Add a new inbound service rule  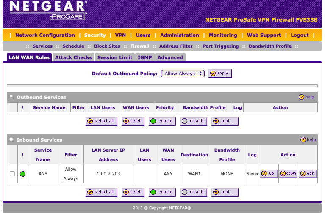tap(225, 192)
